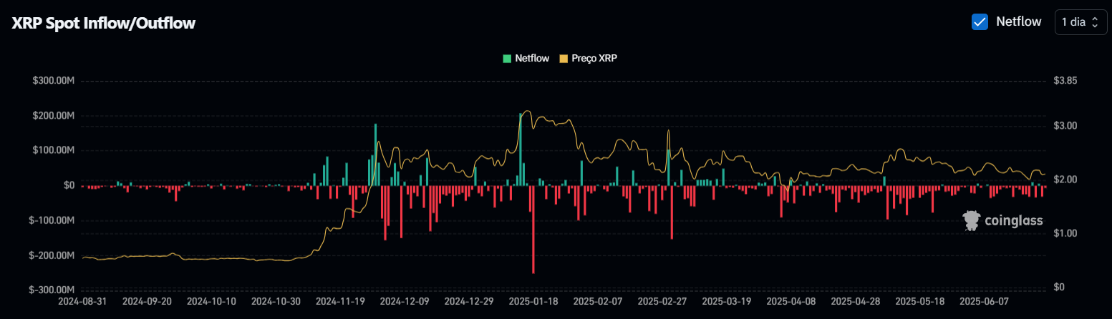Open the 1 dia interval dropdown
The width and height of the screenshot is (1112, 319).
[x=1080, y=22]
